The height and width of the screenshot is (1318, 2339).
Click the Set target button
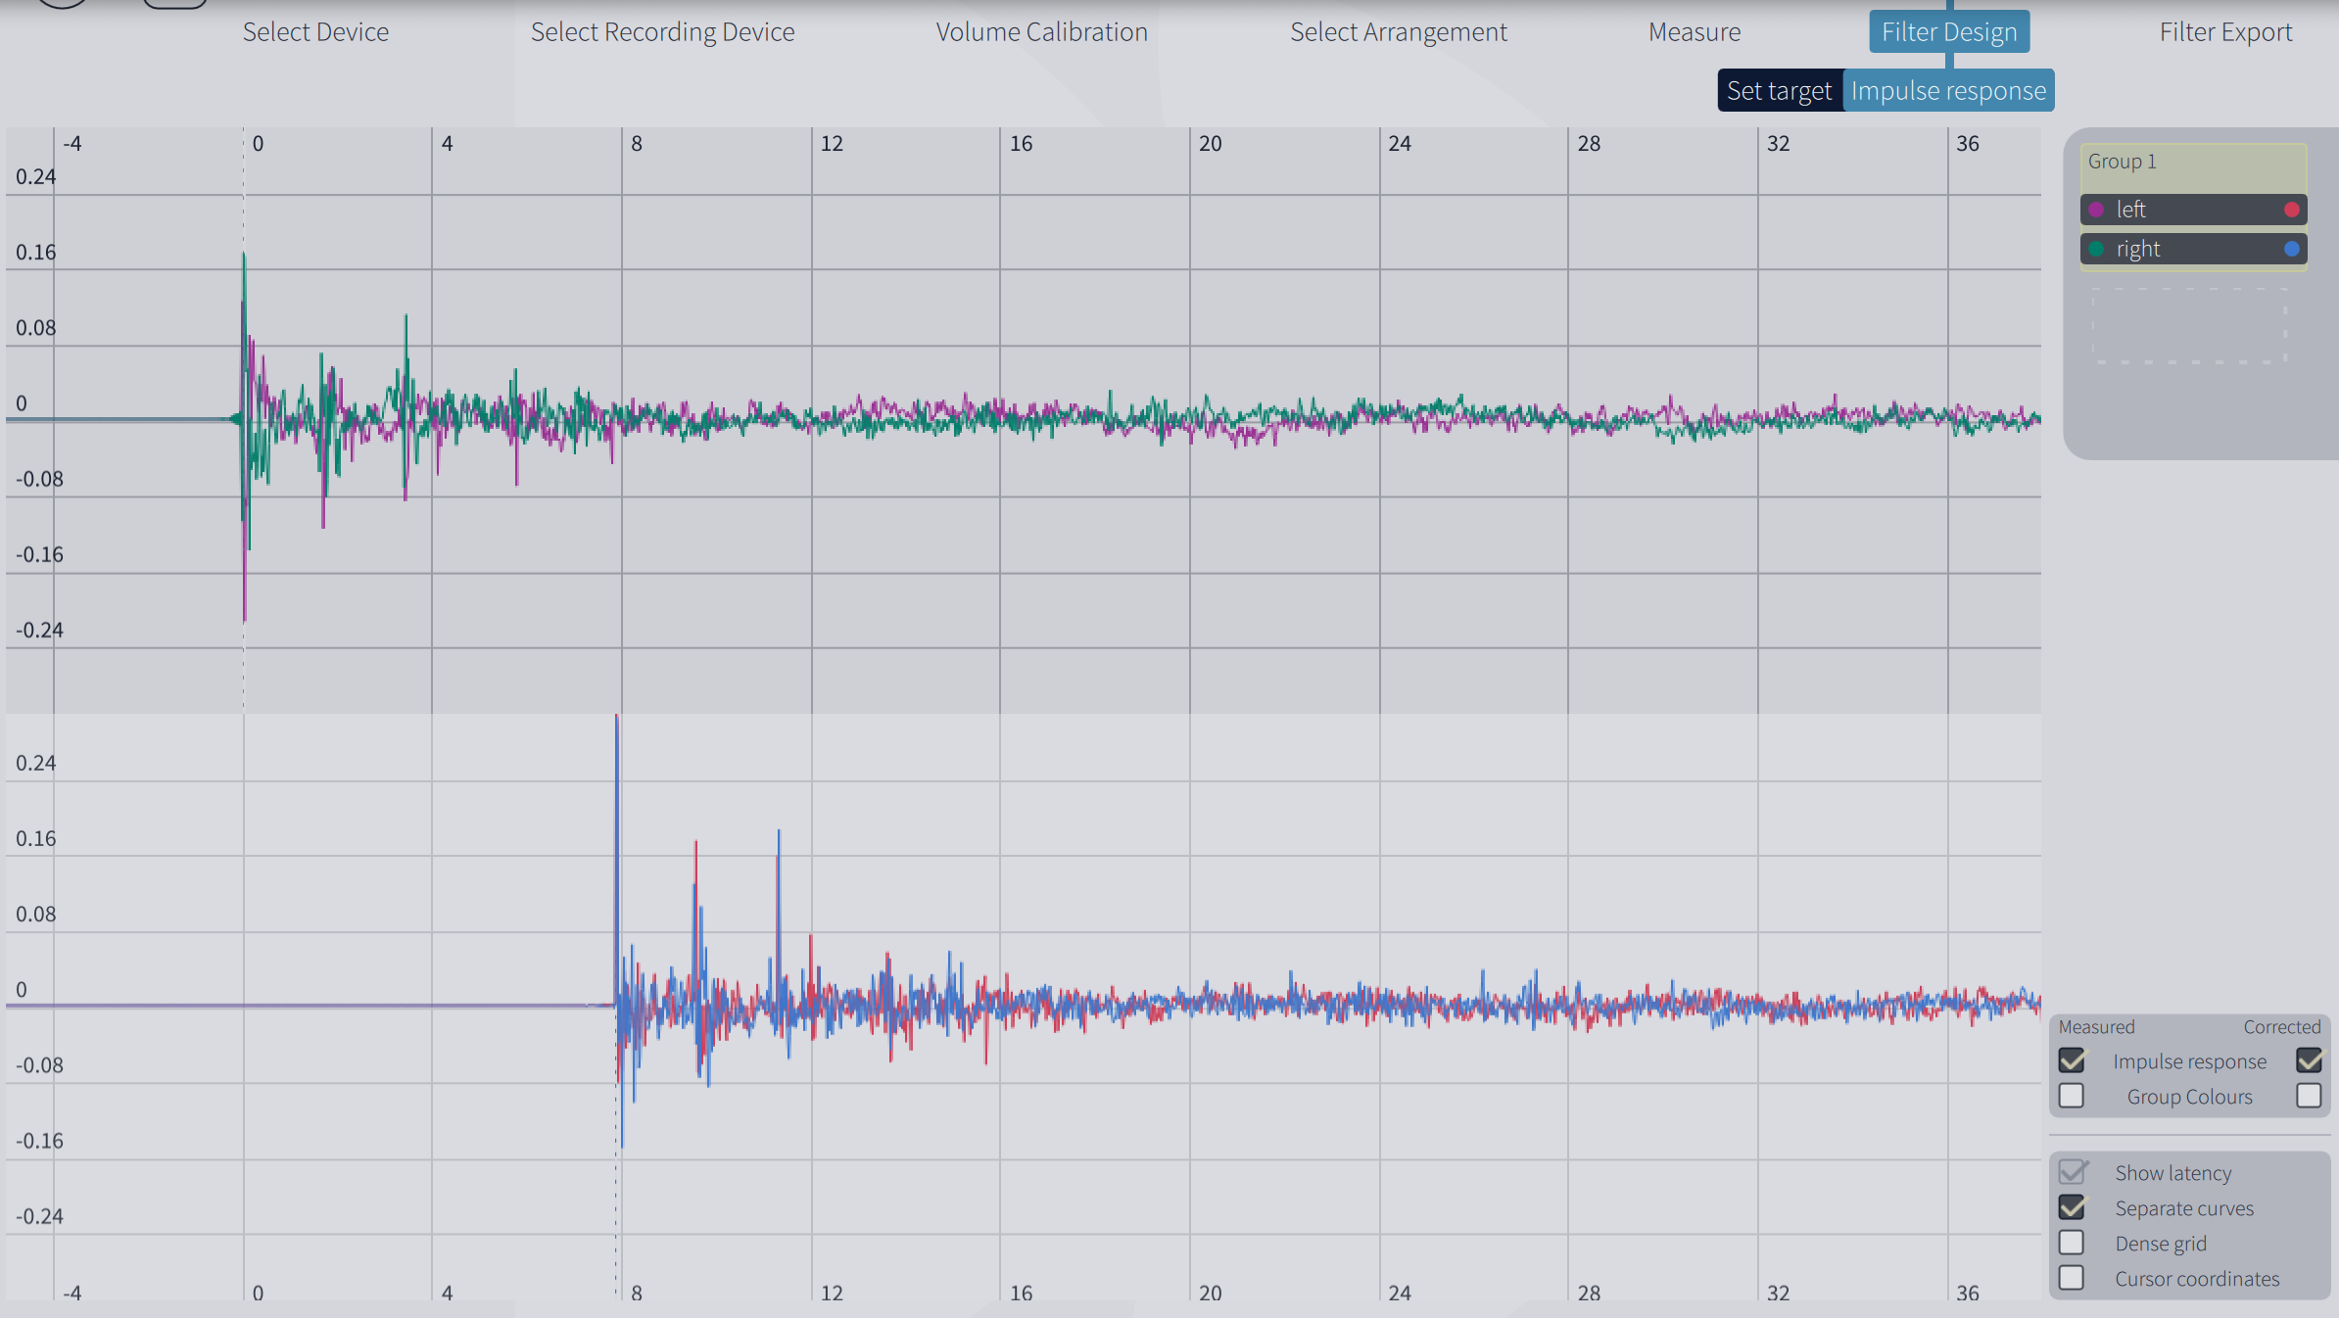tap(1779, 91)
